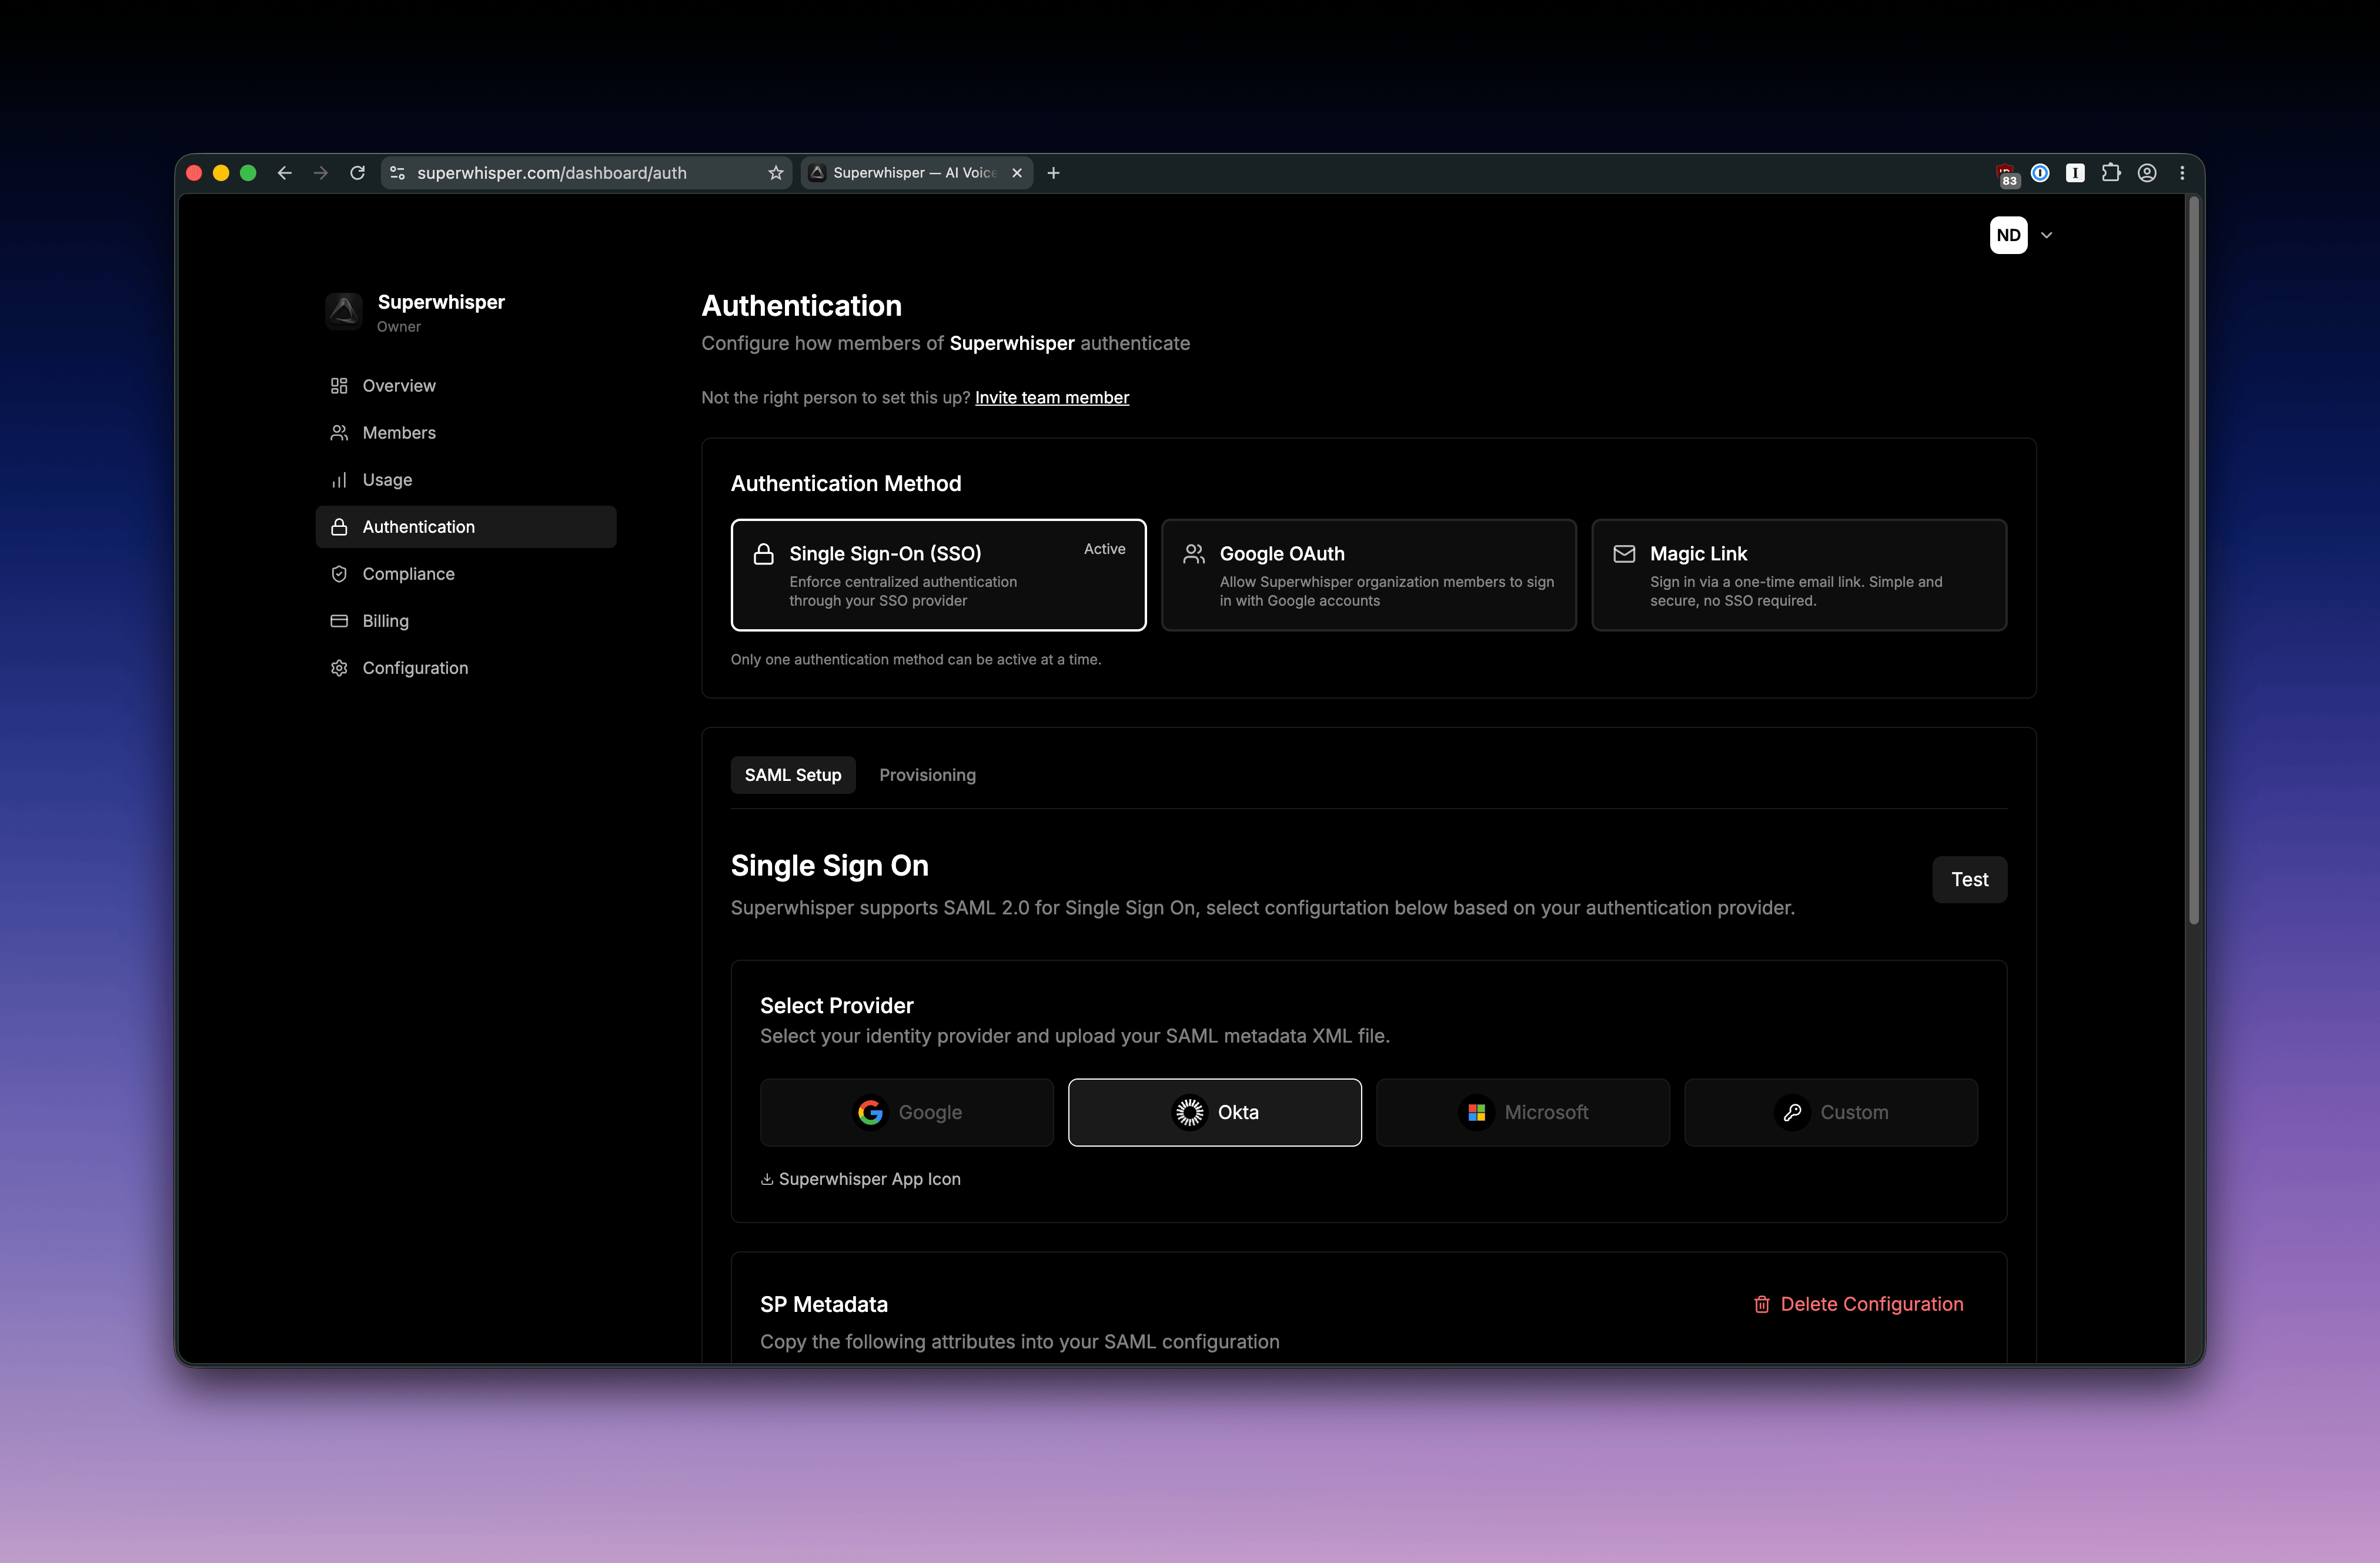Viewport: 2380px width, 1563px height.
Task: Click the page vertical scrollbar
Action: point(2194,560)
